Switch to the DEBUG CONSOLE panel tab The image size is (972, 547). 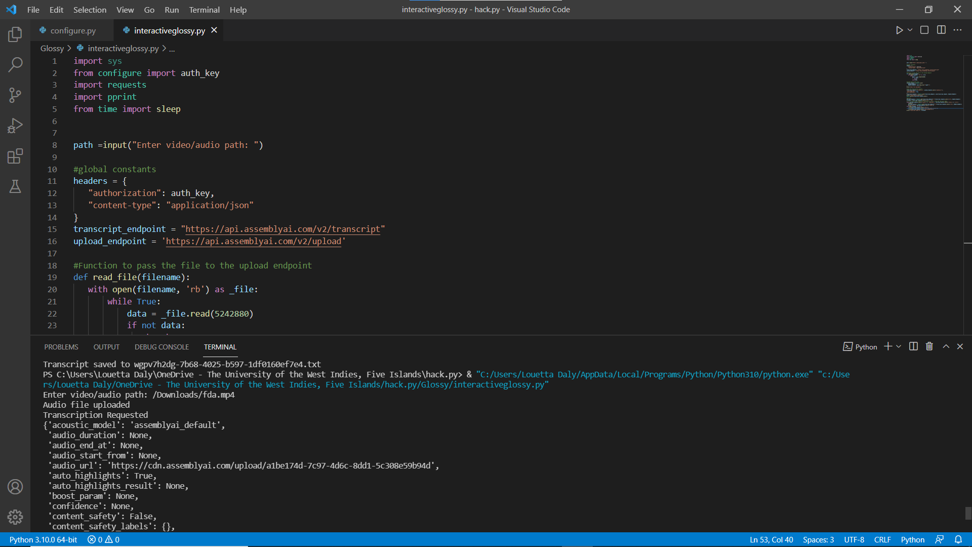tap(161, 347)
